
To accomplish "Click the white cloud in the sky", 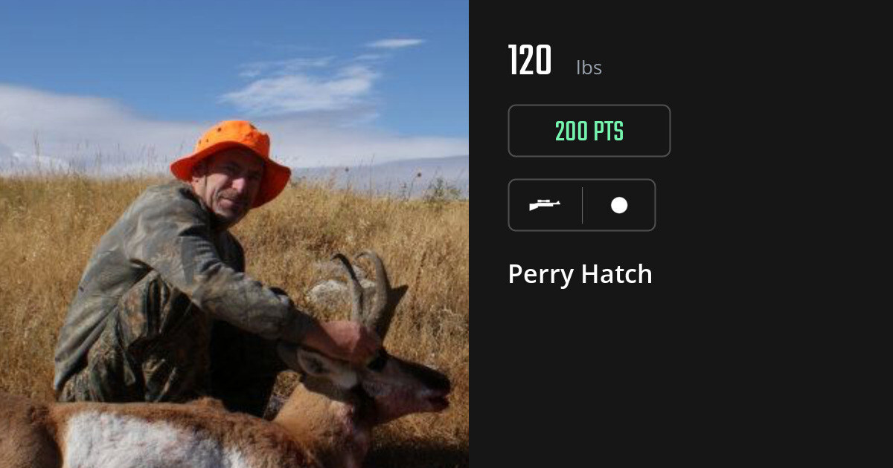I will point(301,89).
